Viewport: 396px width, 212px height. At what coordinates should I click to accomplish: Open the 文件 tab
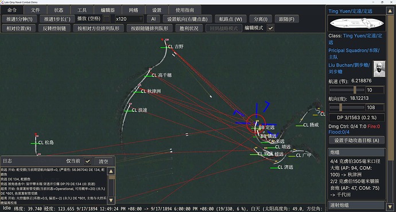click(36, 10)
